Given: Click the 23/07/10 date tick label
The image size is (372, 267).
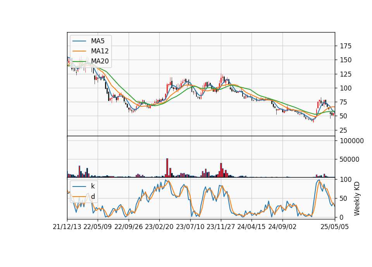Looking at the screenshot, I should coord(190,227).
